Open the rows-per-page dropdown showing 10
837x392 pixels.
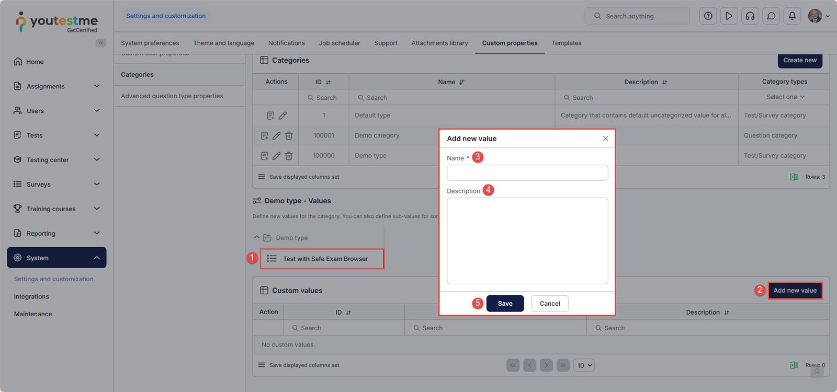tap(584, 365)
